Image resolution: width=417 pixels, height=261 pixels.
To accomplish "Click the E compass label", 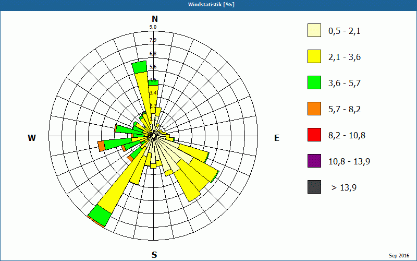I will tap(277, 138).
